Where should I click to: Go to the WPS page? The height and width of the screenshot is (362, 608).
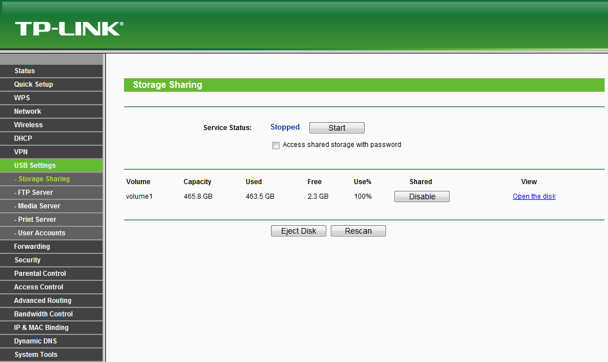[x=51, y=98]
